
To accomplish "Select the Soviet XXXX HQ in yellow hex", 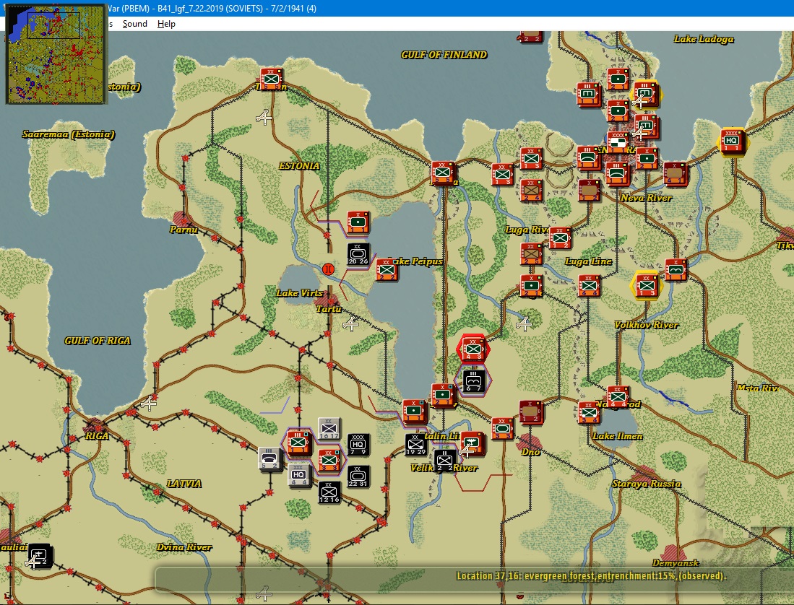I will tap(732, 141).
